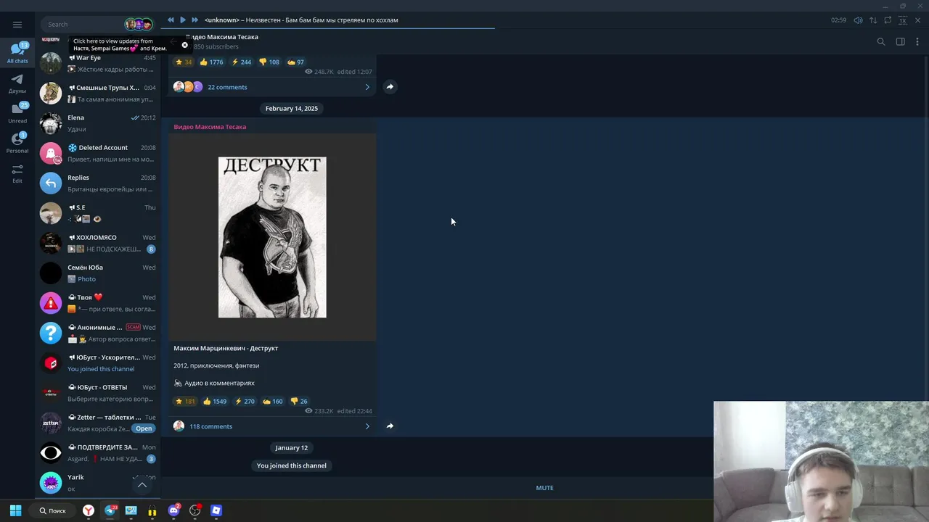Click the Видео Максима Тесака post author

(210, 127)
